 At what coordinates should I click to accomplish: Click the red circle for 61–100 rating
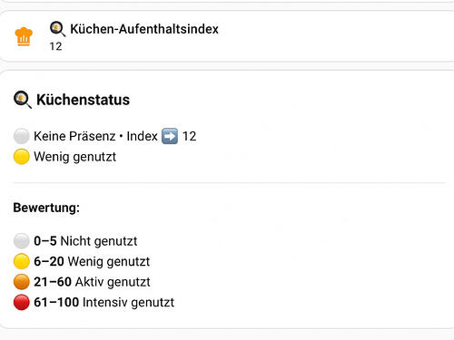pos(22,302)
